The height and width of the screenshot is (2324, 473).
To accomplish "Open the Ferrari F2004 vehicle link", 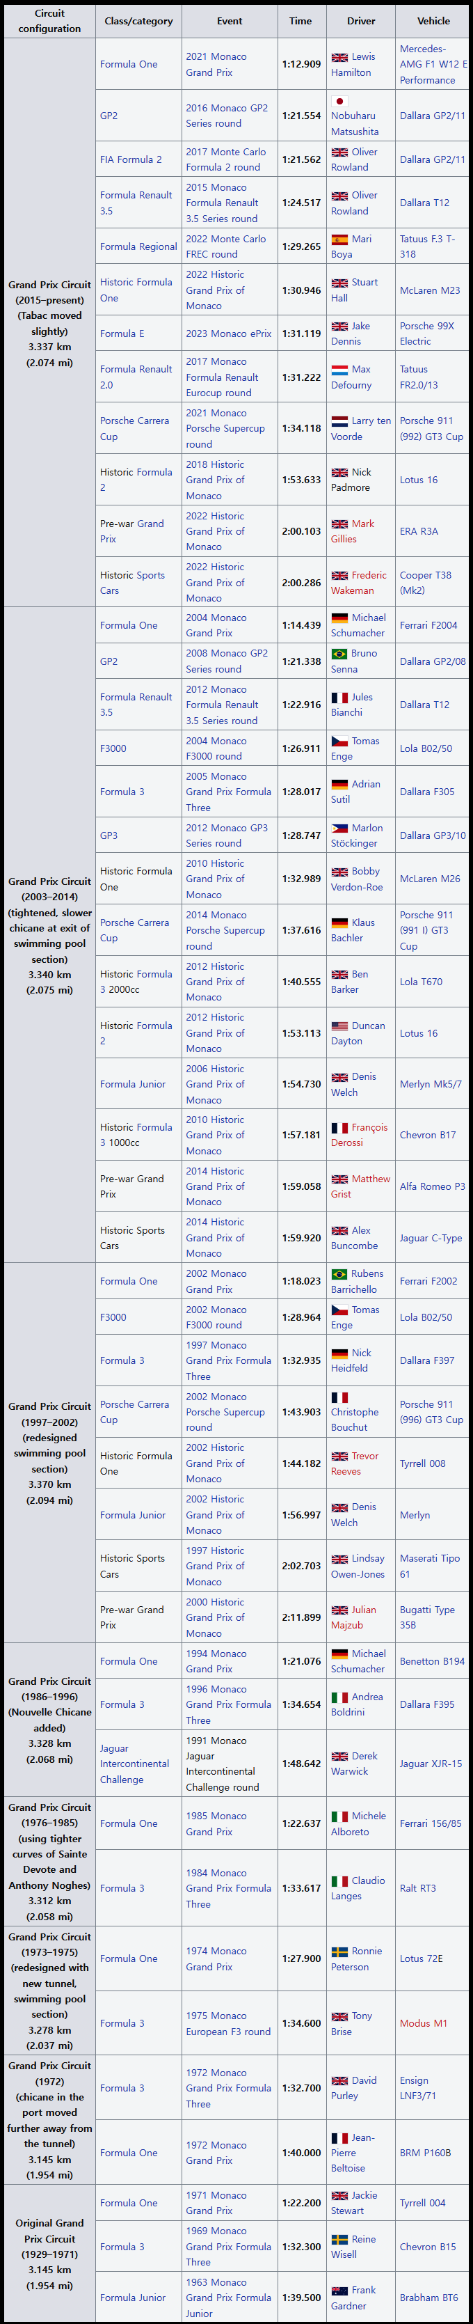I will pyautogui.click(x=429, y=625).
